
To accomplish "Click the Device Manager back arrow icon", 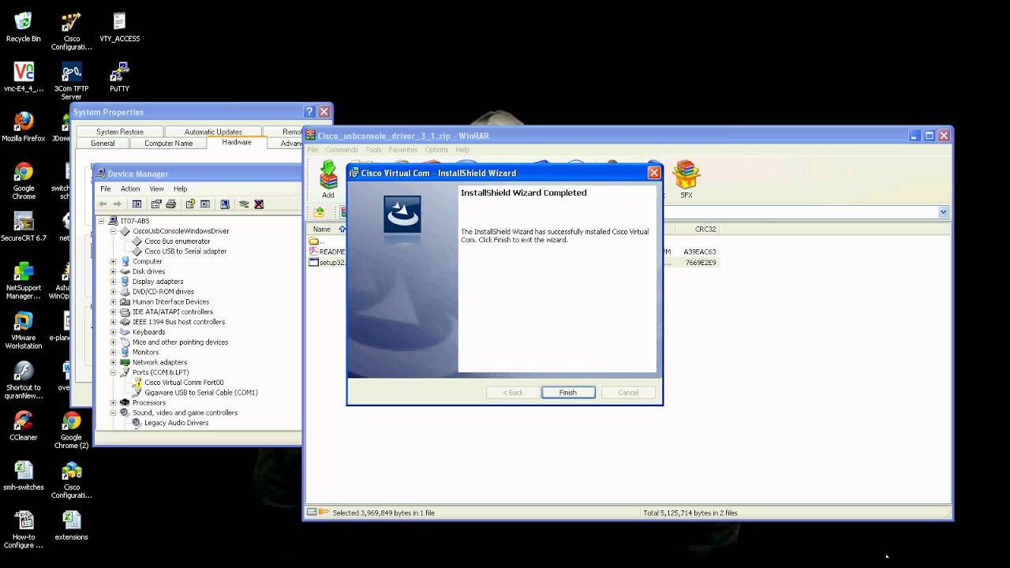I will 103,204.
